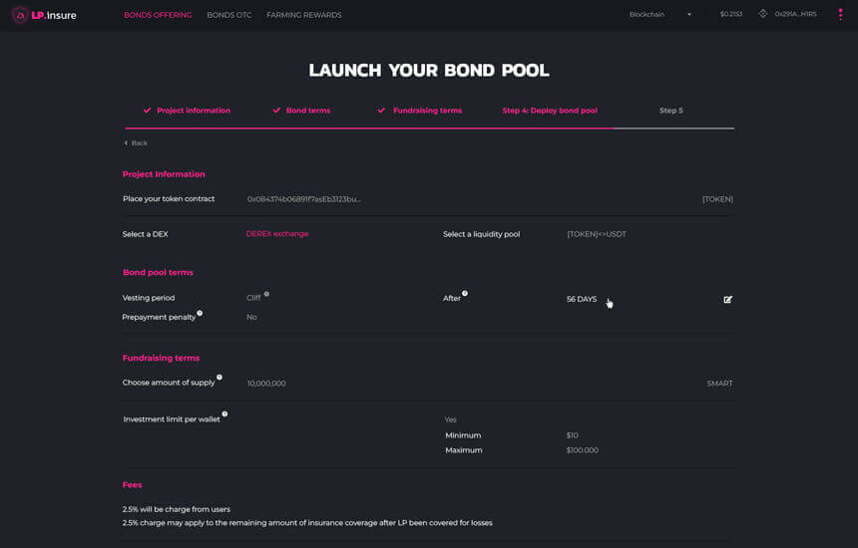Image resolution: width=858 pixels, height=548 pixels.
Task: Open the Bonds Offering menu
Action: 158,15
